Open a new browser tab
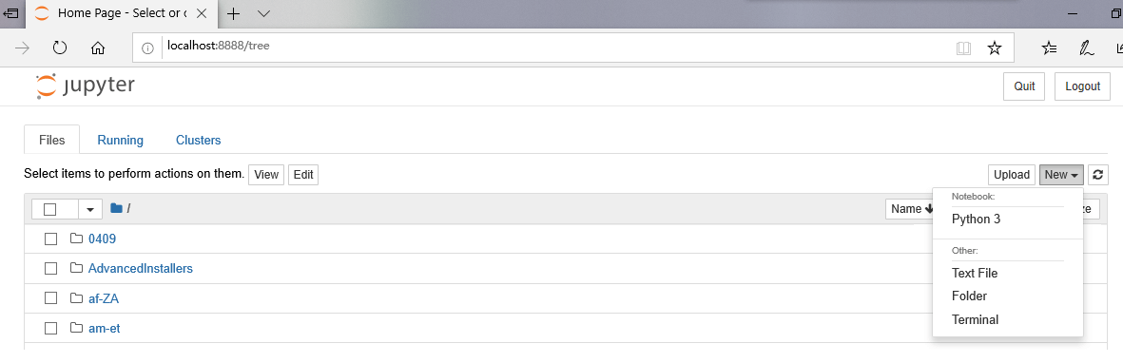 pyautogui.click(x=234, y=13)
